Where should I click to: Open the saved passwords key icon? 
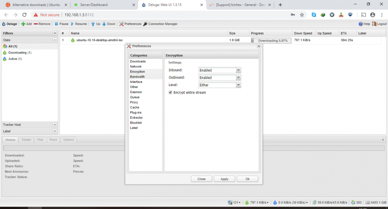pos(293,15)
